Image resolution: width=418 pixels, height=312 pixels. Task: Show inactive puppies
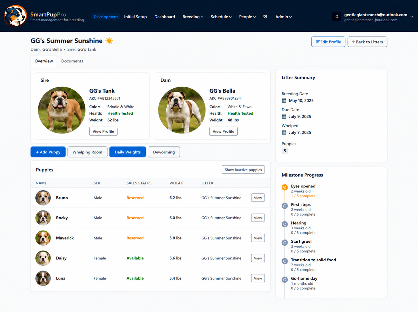pos(243,170)
